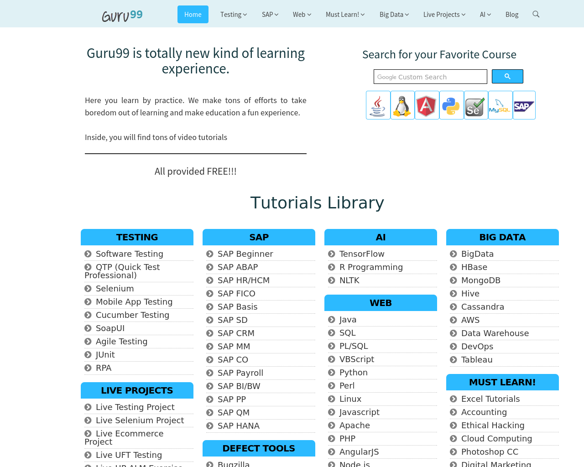This screenshot has width=584, height=467.
Task: Open the Java tutorial under Web
Action: click(348, 320)
